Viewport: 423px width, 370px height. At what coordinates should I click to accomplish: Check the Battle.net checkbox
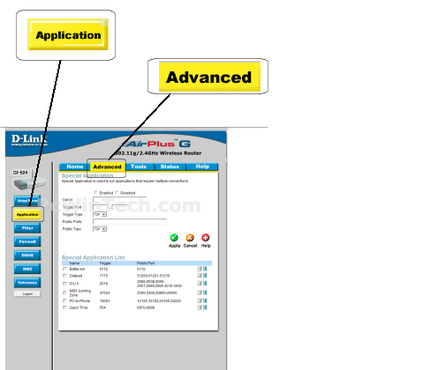point(64,269)
